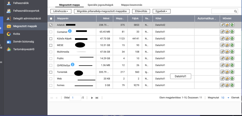
Task: Click the search magnifier icon
Action: [x=235, y=11]
